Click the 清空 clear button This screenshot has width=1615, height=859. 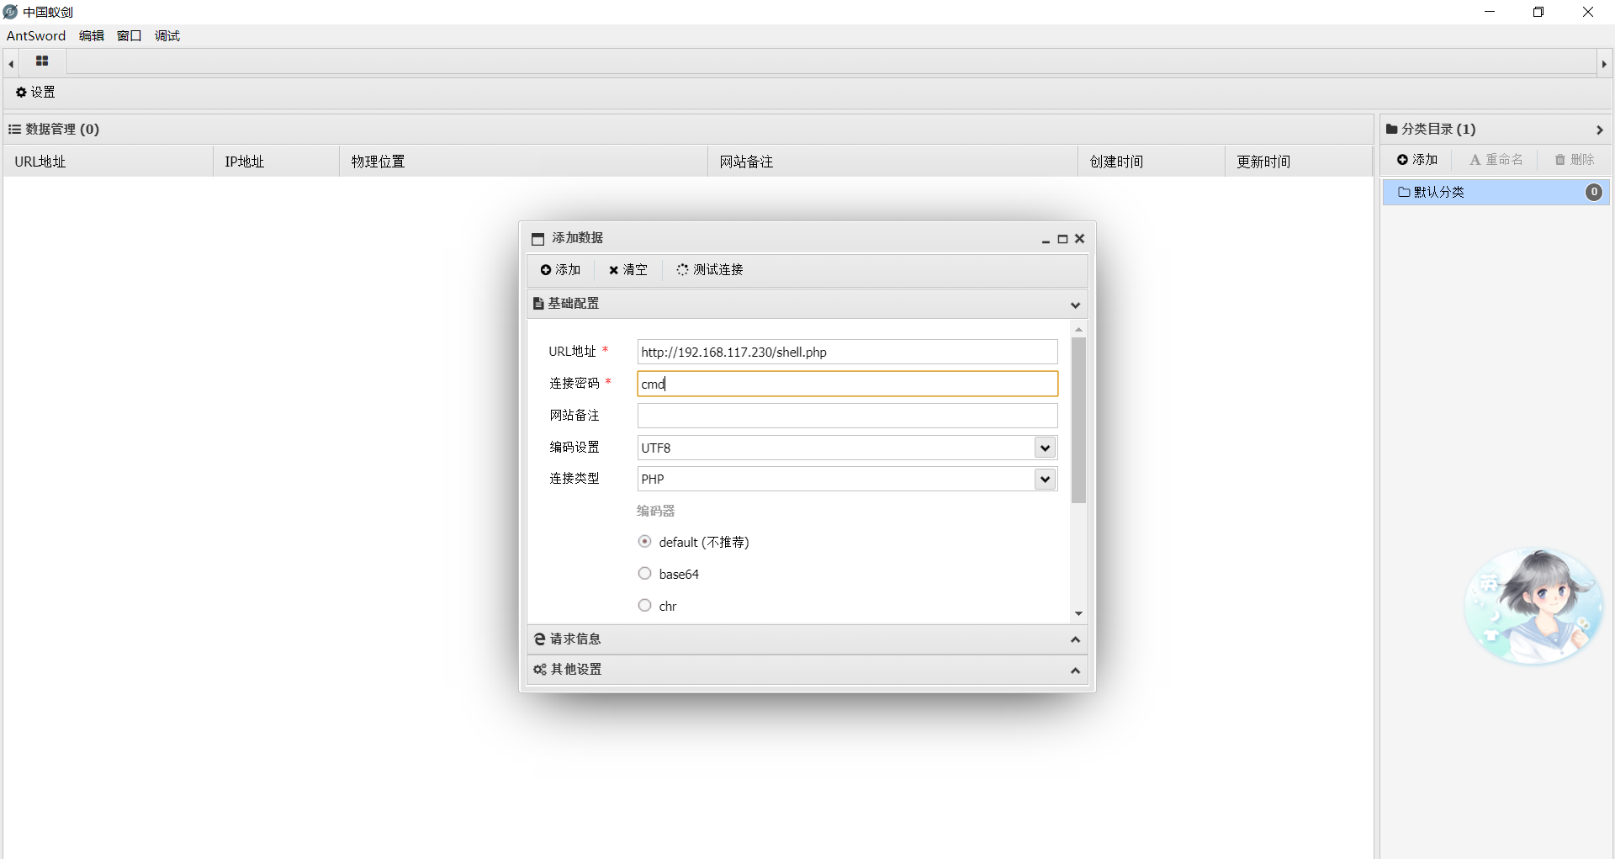tap(628, 270)
